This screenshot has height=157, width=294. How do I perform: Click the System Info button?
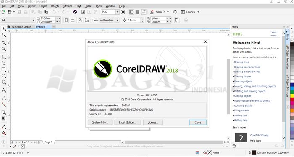pyautogui.click(x=100, y=122)
